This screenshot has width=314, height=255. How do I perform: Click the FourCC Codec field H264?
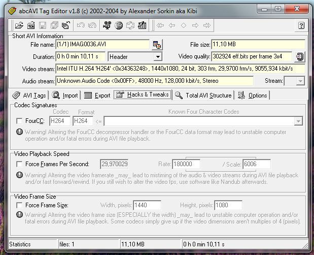tap(60, 121)
